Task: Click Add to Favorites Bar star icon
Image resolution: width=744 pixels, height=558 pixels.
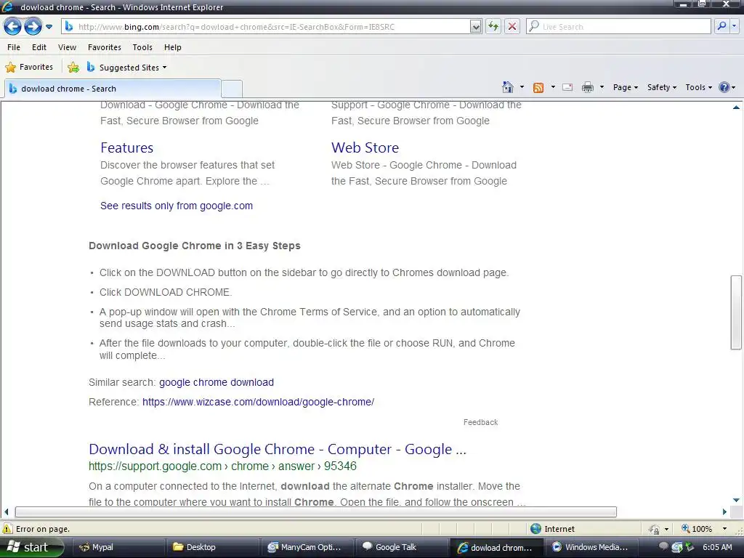Action: (x=73, y=68)
